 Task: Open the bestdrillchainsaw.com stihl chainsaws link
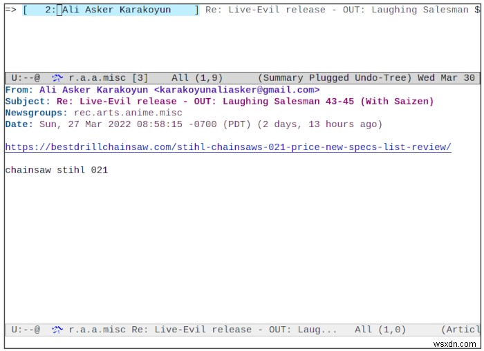pyautogui.click(x=228, y=147)
